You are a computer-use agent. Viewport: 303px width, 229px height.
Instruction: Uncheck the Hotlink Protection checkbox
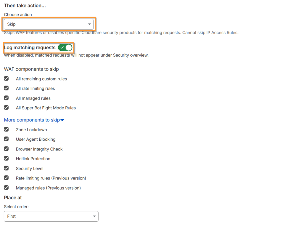point(6,158)
